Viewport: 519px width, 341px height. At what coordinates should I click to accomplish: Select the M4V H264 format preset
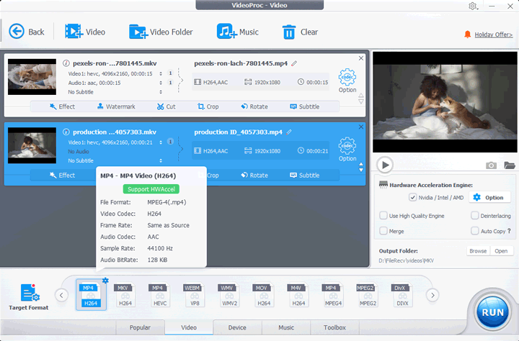coord(298,295)
